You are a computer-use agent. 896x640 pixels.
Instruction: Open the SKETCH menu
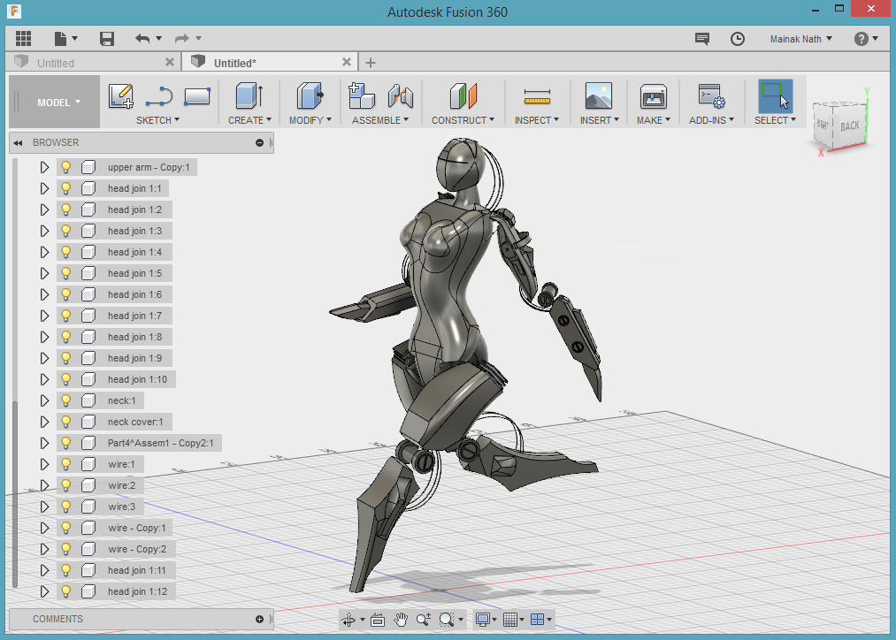(157, 120)
